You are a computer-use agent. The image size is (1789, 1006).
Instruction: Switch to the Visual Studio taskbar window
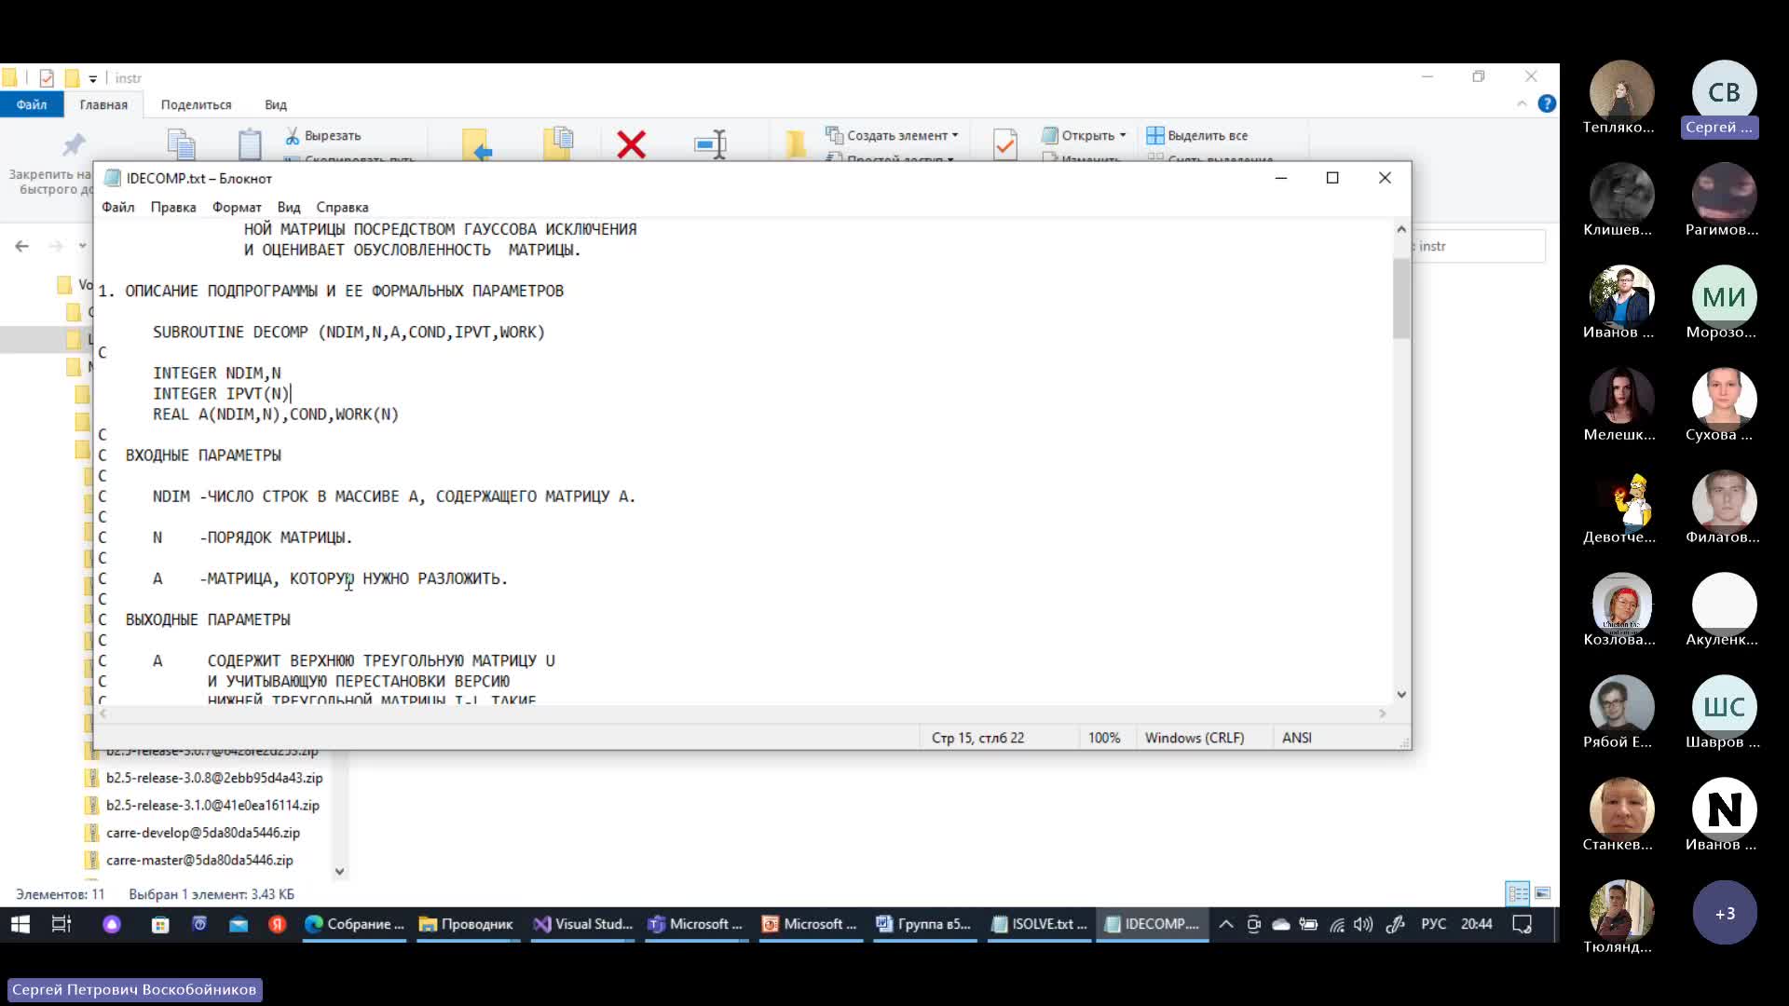click(583, 924)
